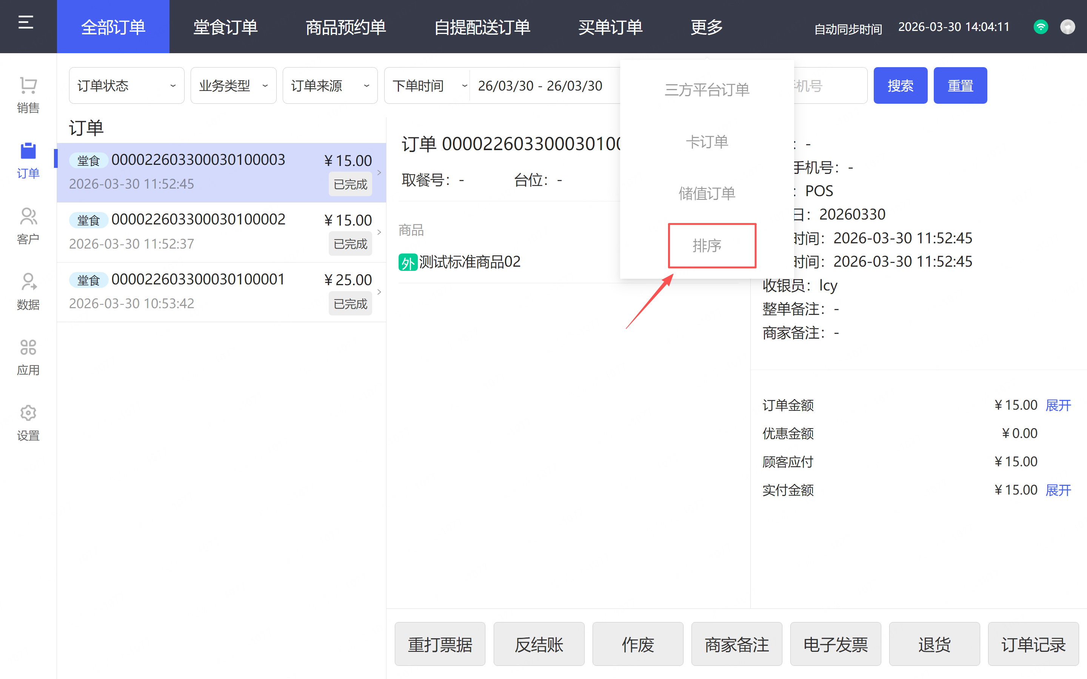Expand the 订单来源 dropdown

(x=330, y=85)
